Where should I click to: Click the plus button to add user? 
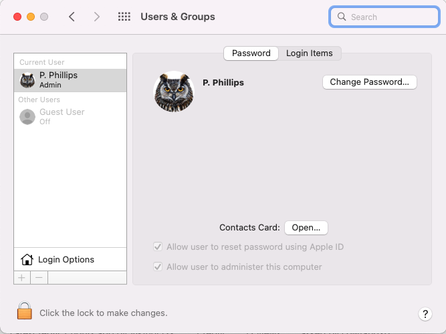pyautogui.click(x=22, y=277)
